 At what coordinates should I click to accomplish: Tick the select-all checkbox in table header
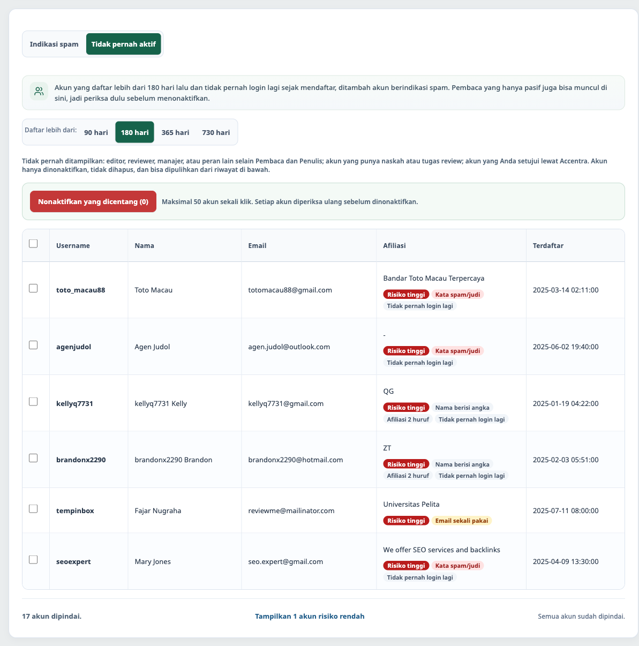tap(33, 244)
